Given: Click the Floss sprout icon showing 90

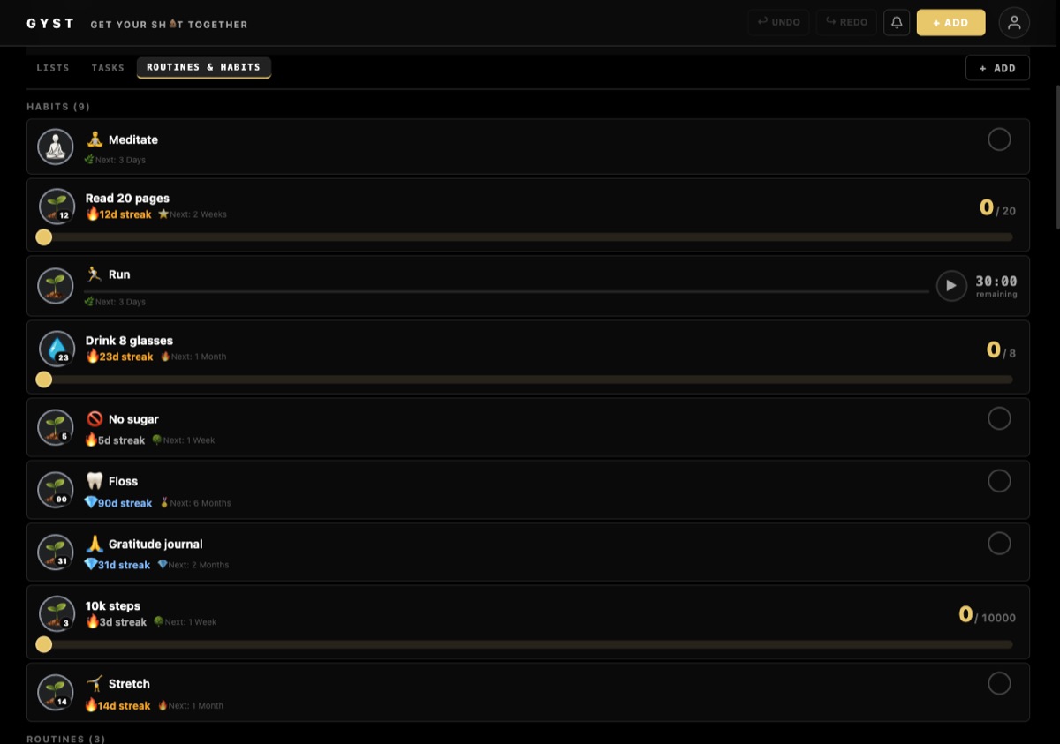Looking at the screenshot, I should pyautogui.click(x=56, y=490).
